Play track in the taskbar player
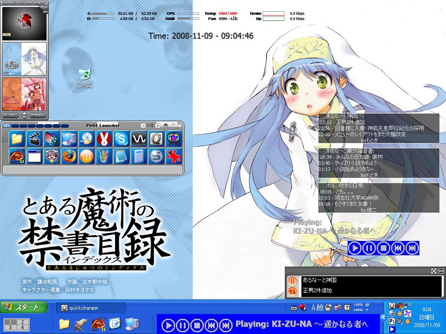This screenshot has width=446, height=334. tap(169, 325)
